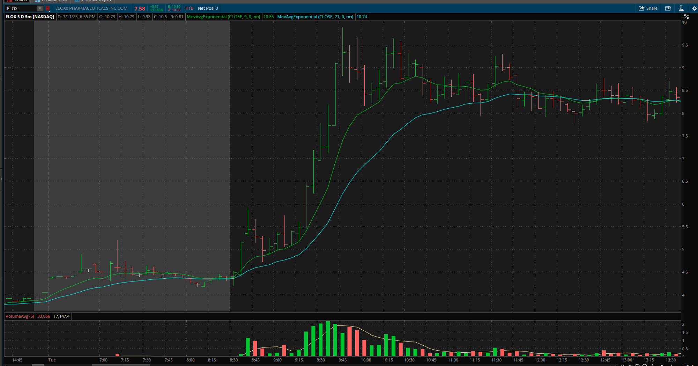Select the VolumeAvg (5) study label
Screen dimensions: 698x366
[x=20, y=316]
